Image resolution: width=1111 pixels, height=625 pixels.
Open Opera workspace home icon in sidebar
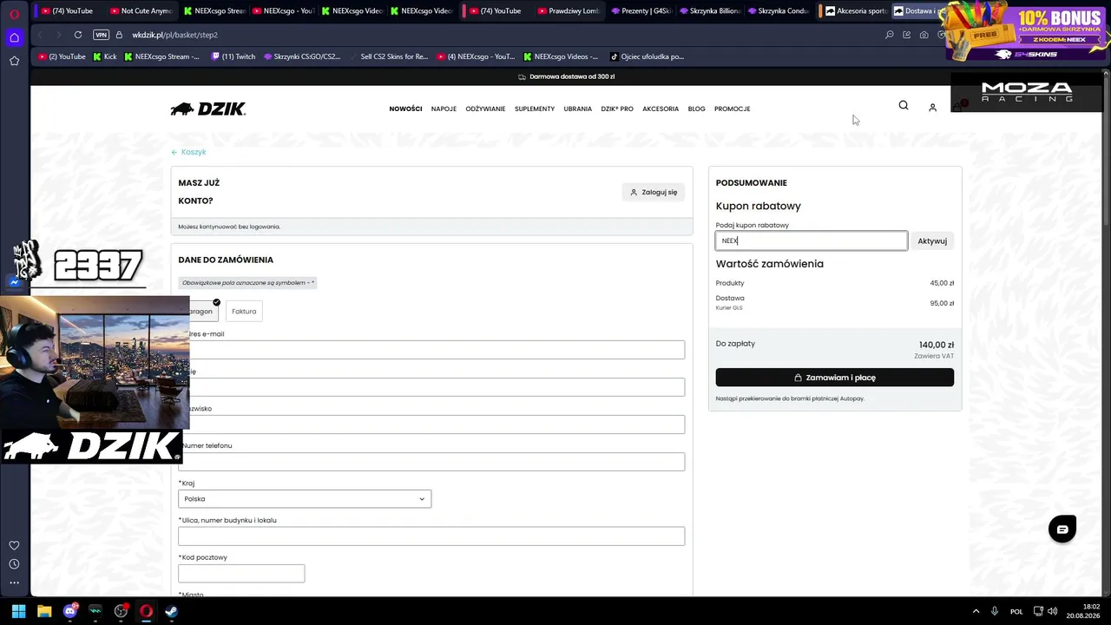(14, 37)
